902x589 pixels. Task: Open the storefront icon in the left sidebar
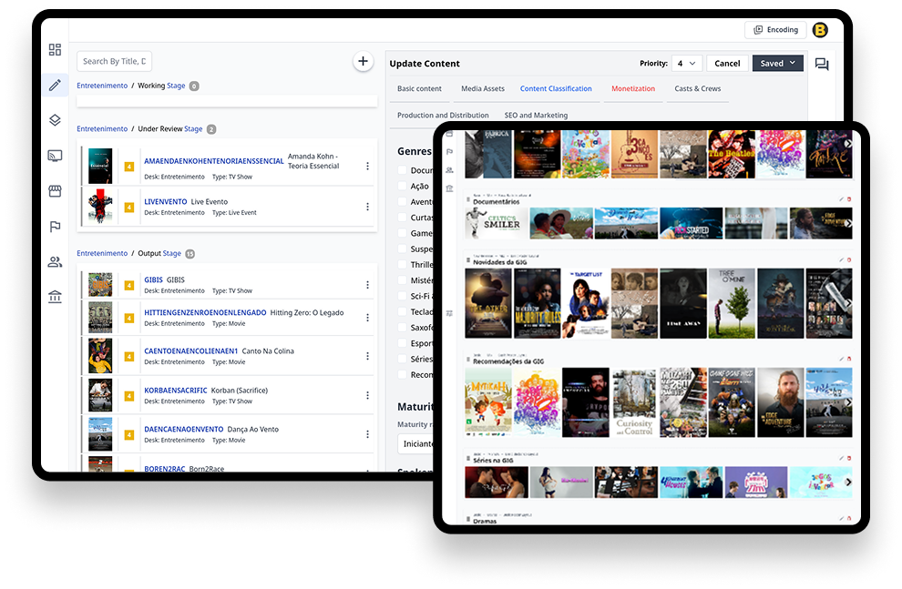click(x=55, y=190)
